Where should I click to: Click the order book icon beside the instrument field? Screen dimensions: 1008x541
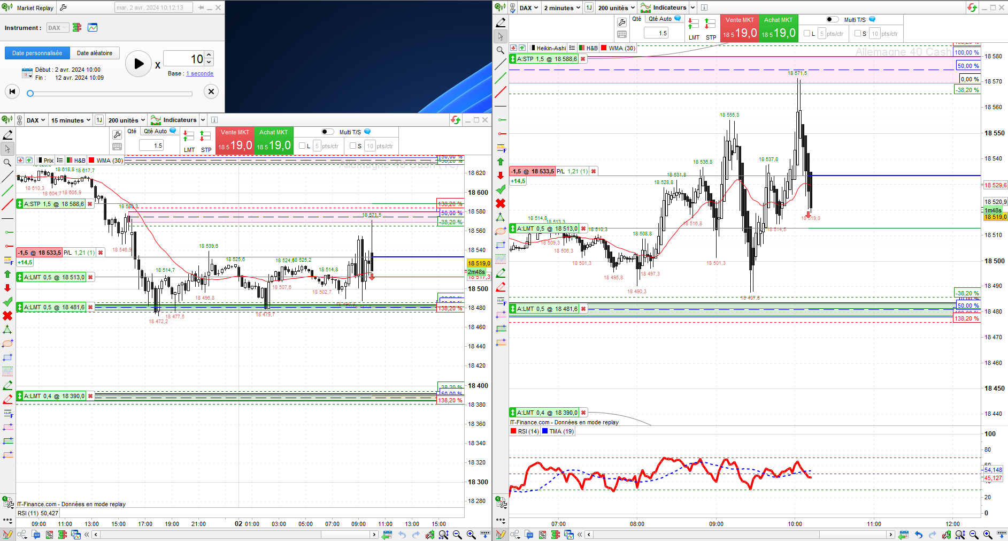[77, 27]
